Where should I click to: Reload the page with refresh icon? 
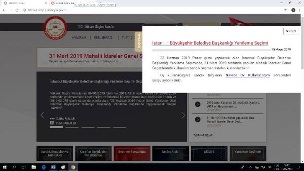tap(17, 10)
